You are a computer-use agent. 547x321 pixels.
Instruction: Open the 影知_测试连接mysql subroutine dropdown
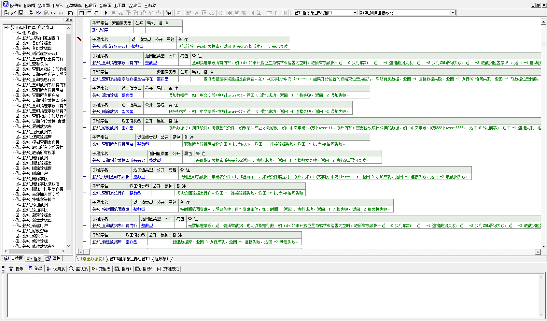(x=453, y=13)
